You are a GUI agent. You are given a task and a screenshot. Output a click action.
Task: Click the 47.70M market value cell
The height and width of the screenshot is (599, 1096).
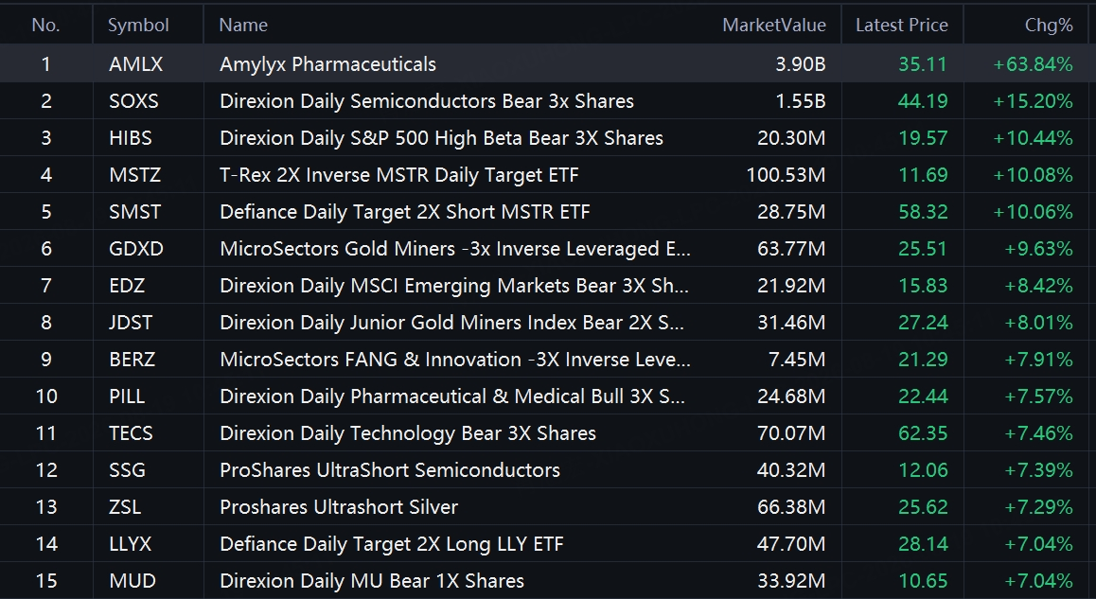pos(791,544)
